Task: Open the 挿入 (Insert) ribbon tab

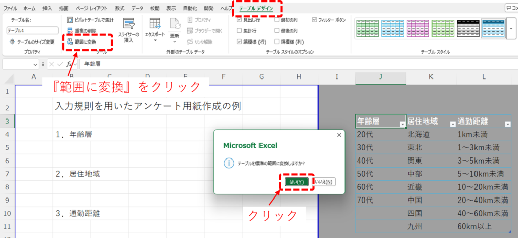Action: click(x=47, y=8)
